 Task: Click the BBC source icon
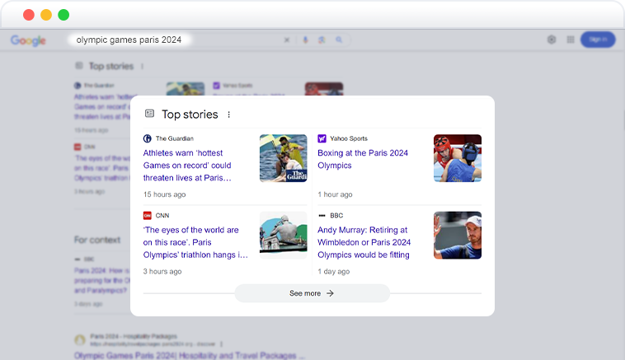[x=322, y=216]
